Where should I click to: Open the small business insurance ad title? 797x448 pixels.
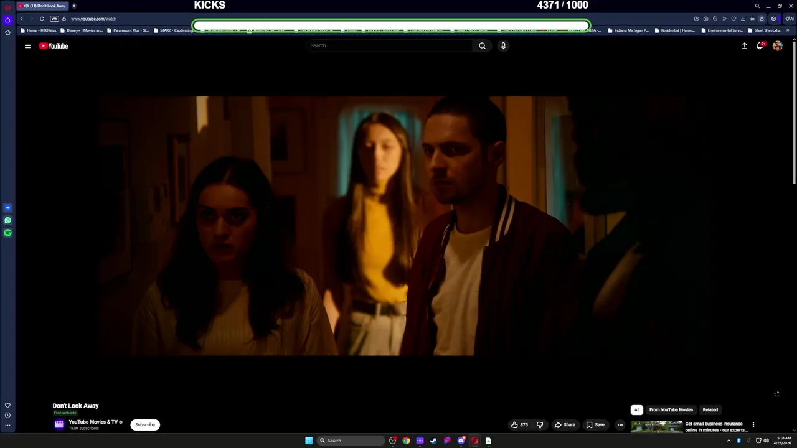point(716,427)
